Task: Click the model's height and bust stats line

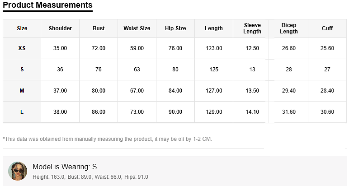Action: point(90,177)
